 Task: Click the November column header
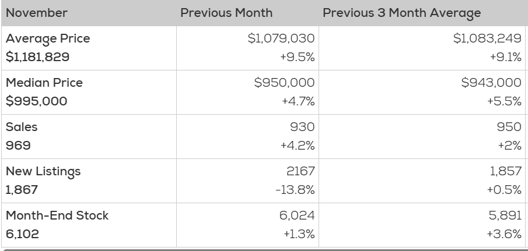pyautogui.click(x=36, y=12)
